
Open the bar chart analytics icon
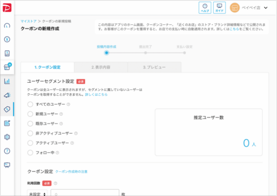pyautogui.click(x=7, y=81)
